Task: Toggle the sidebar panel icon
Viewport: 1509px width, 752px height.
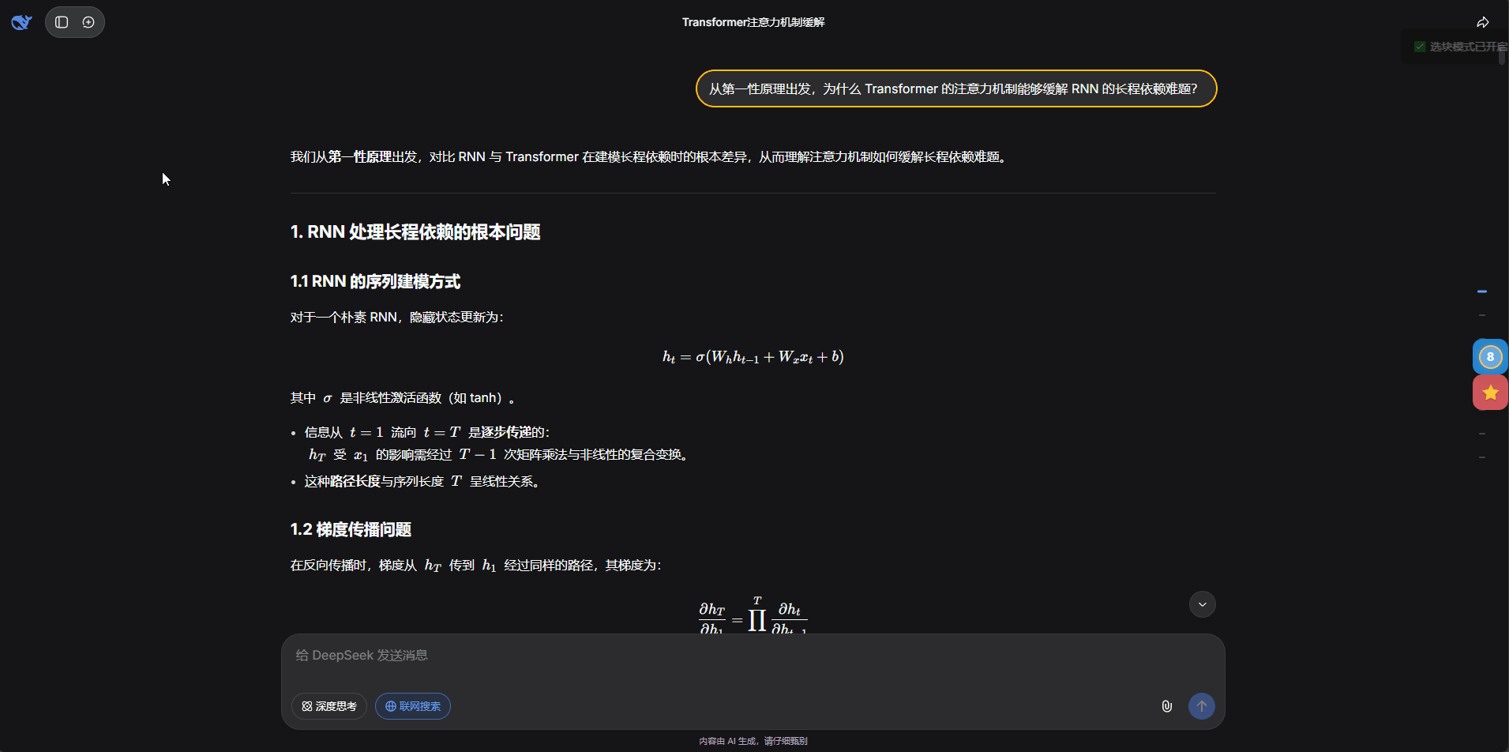Action: [62, 22]
